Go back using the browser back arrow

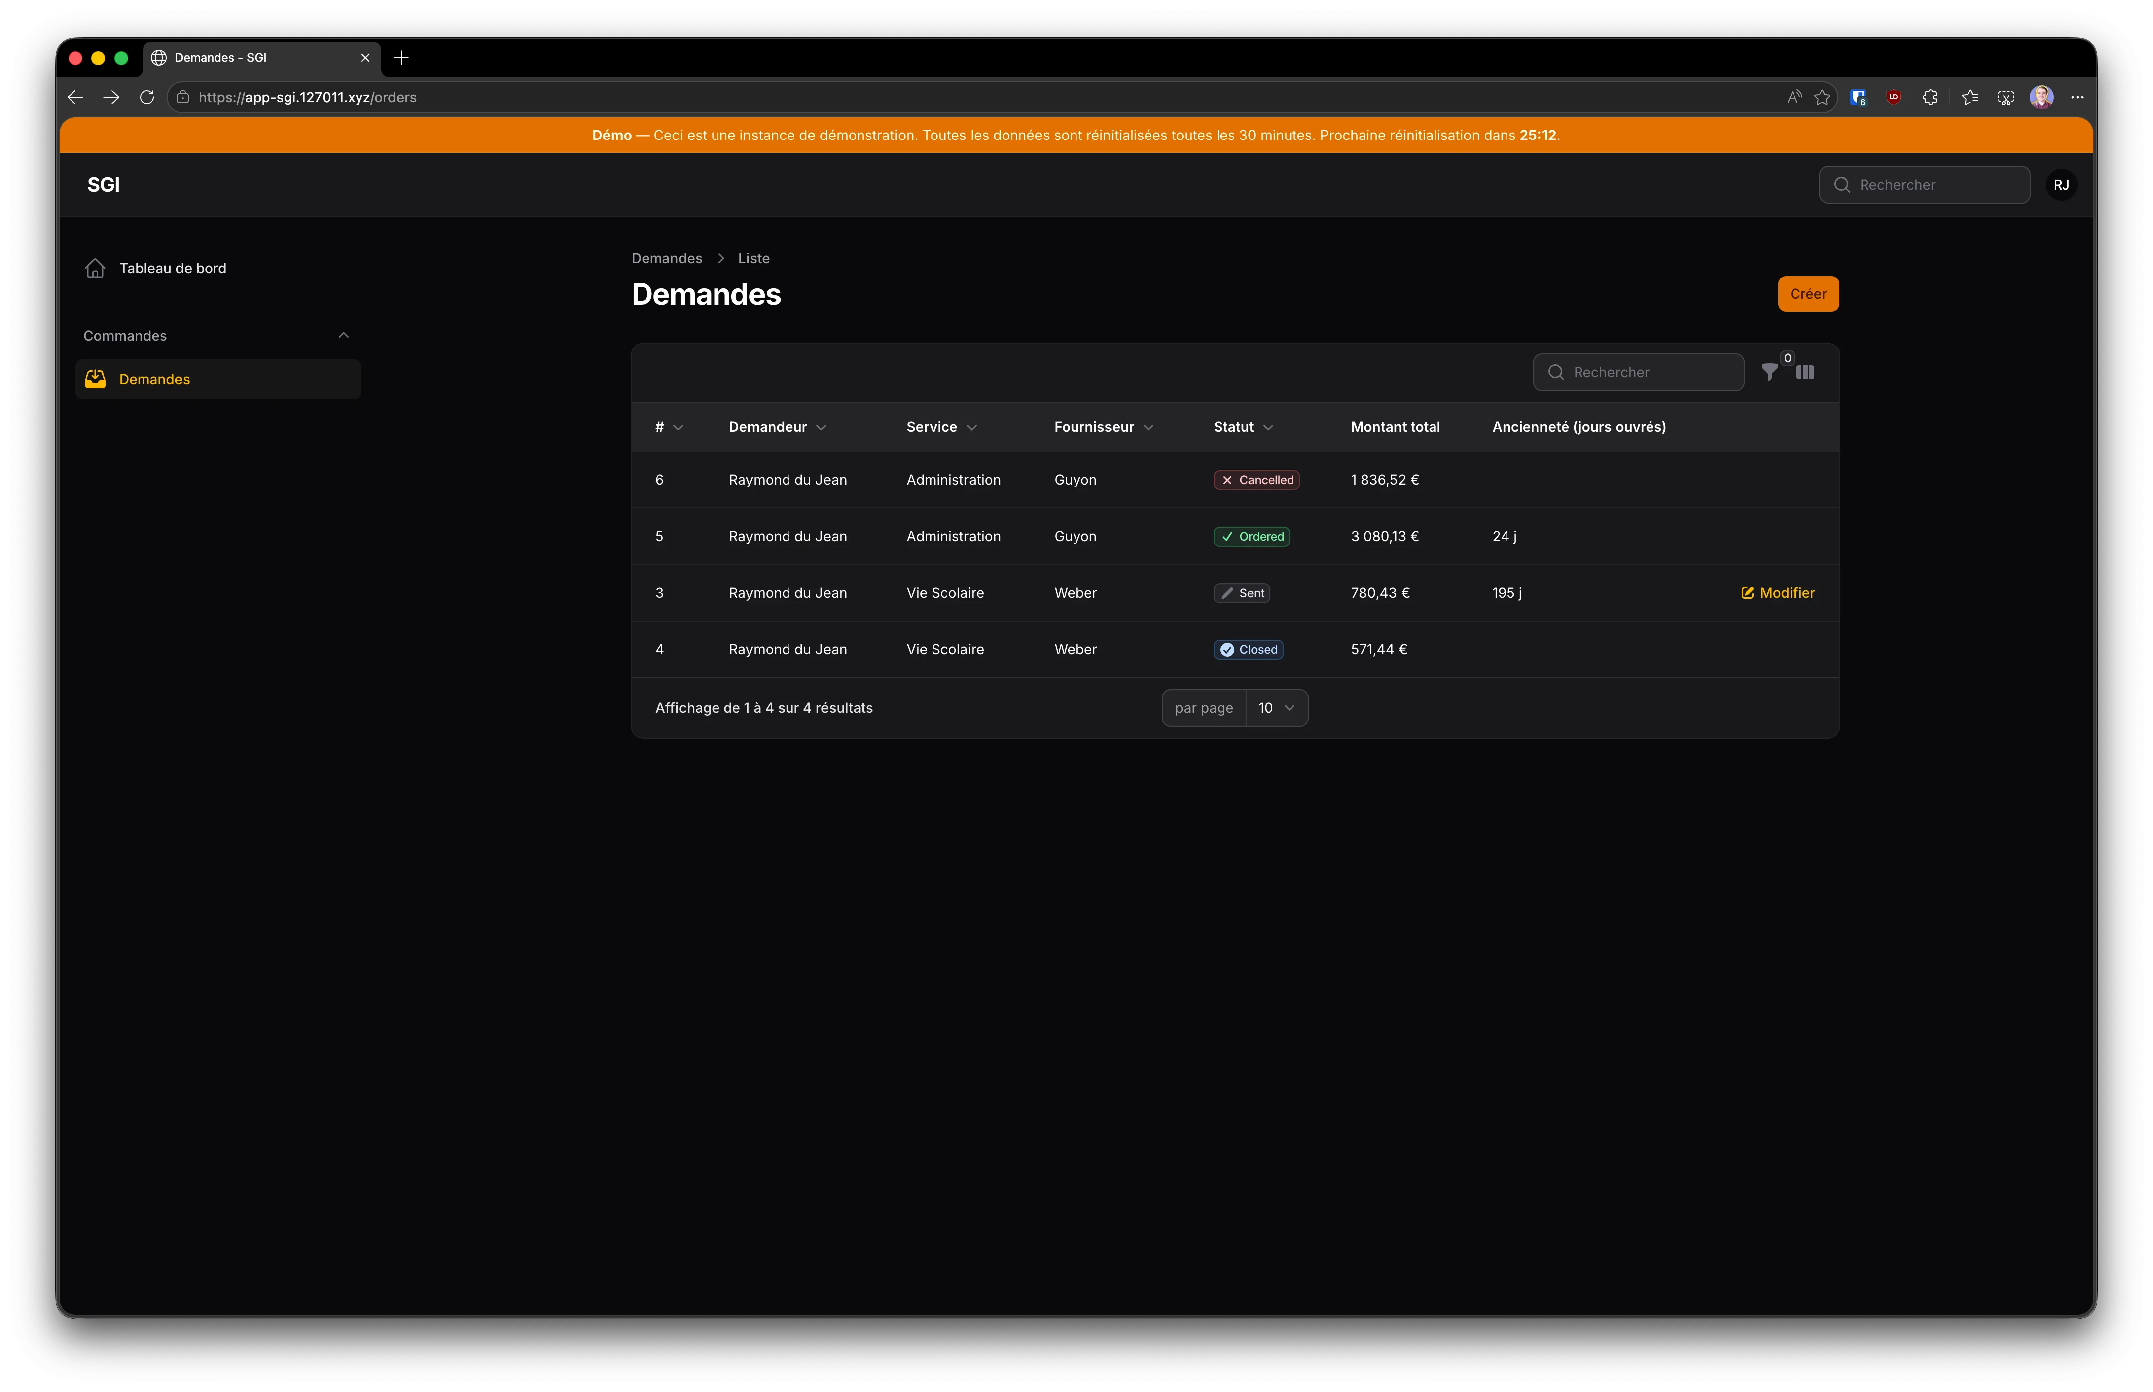[x=76, y=98]
